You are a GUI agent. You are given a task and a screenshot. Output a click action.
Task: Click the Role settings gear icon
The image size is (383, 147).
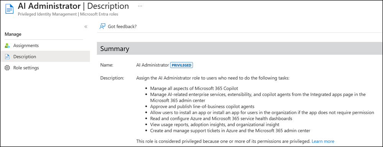(7, 68)
